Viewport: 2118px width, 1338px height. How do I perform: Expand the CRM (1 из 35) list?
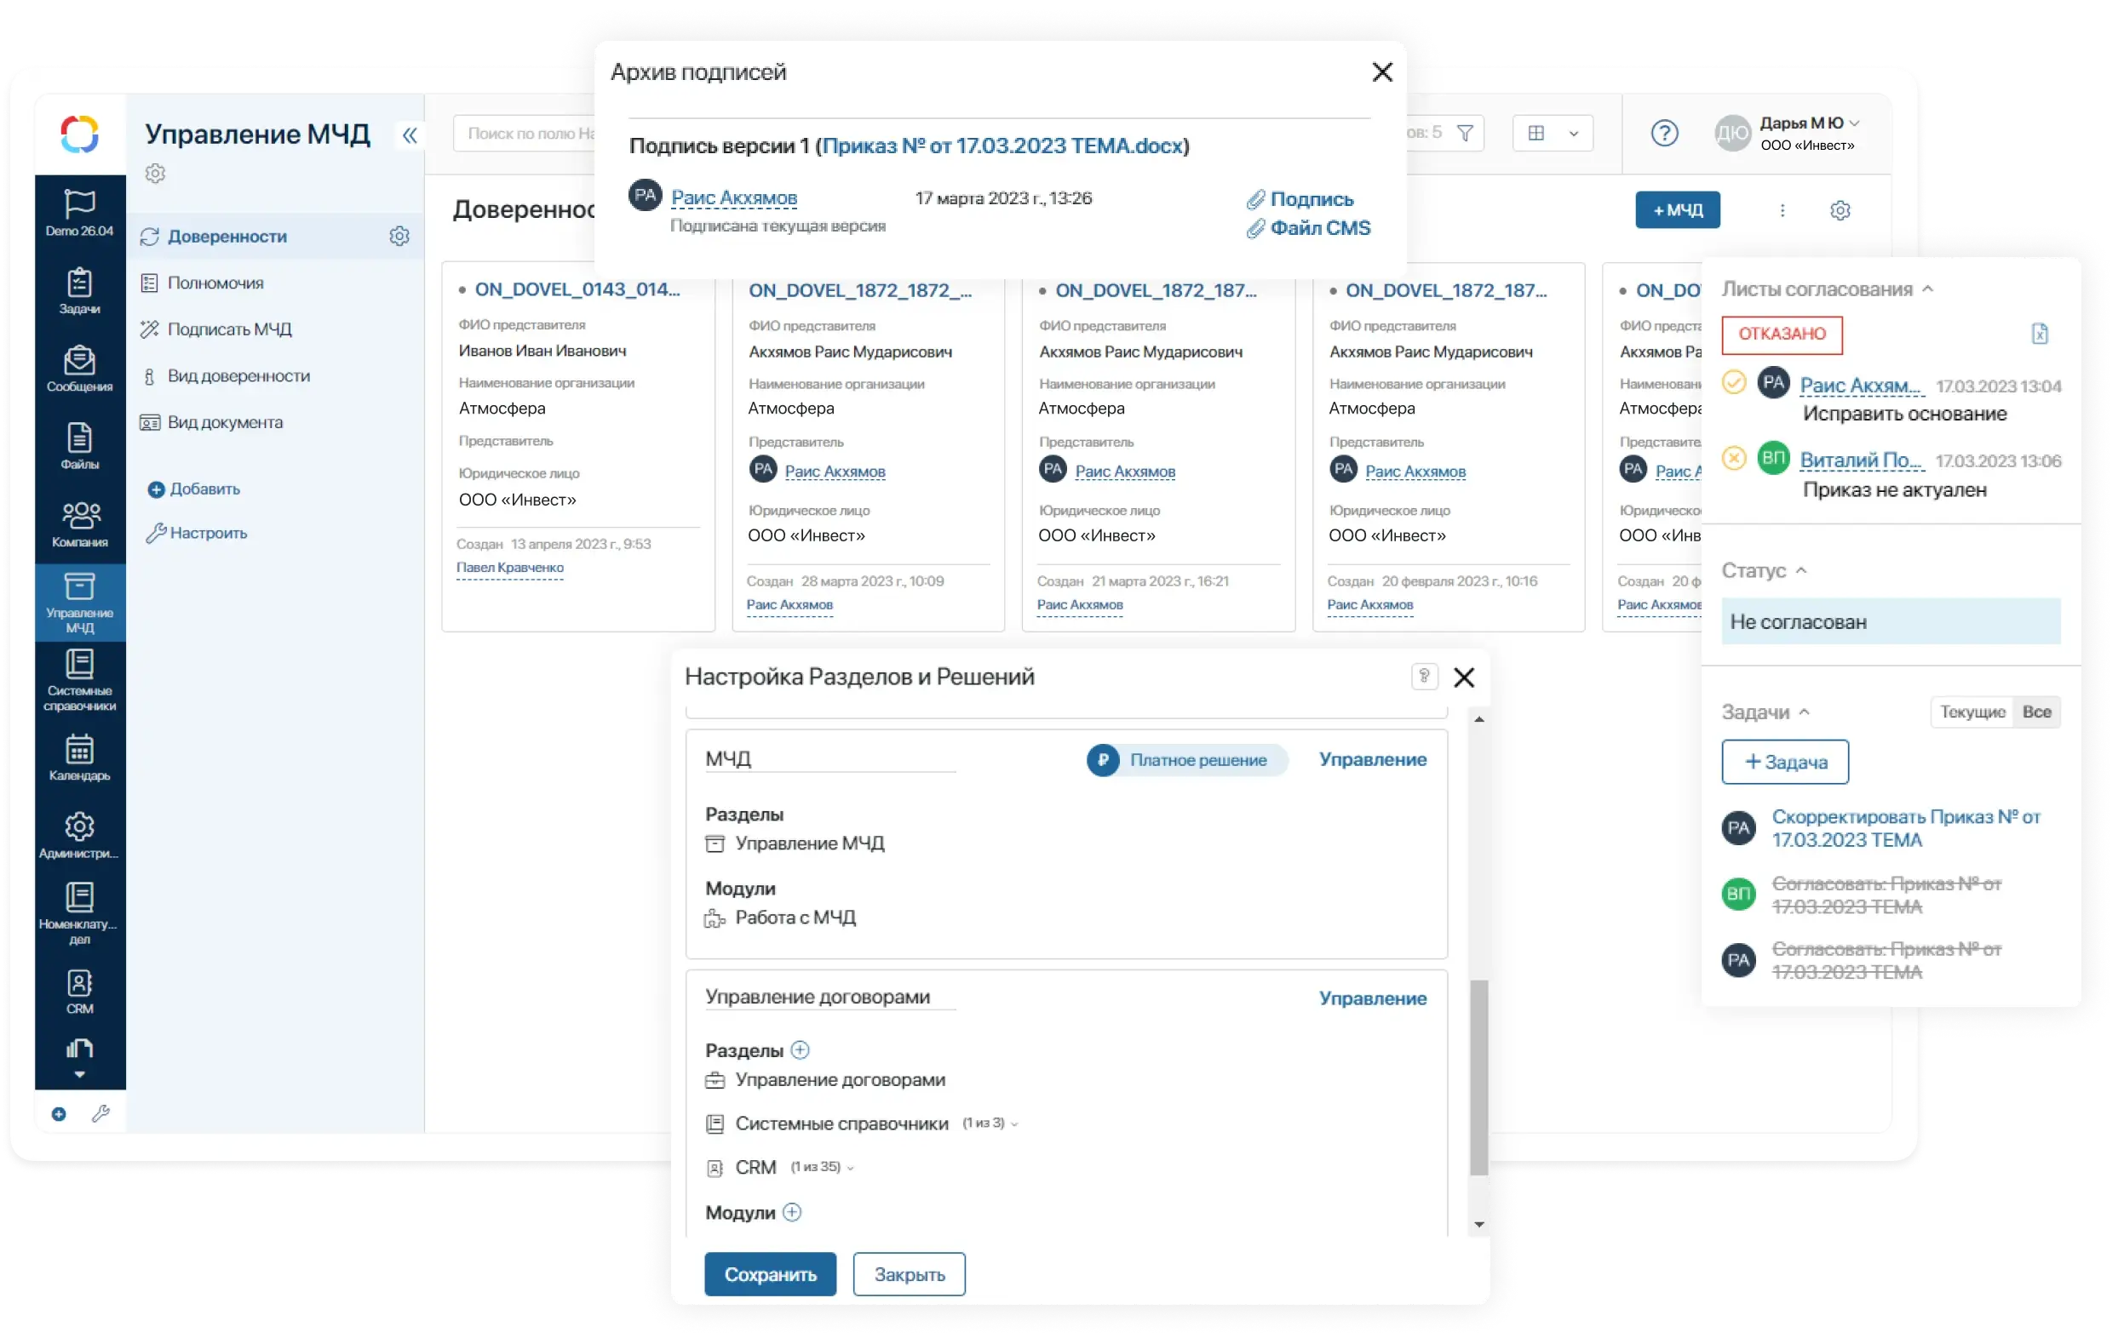pos(851,1168)
